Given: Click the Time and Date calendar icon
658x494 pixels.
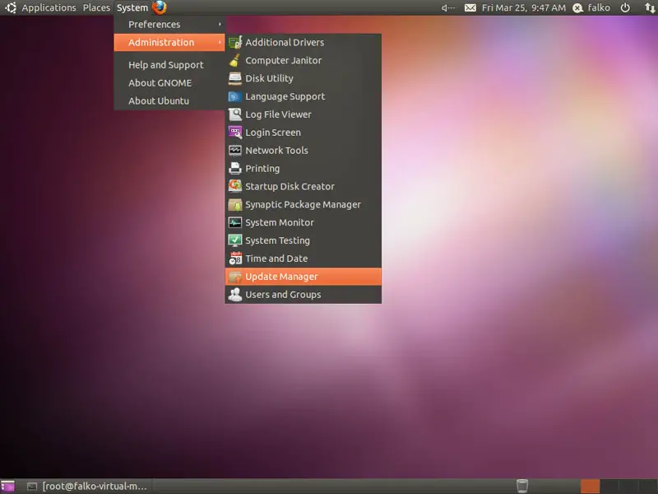Looking at the screenshot, I should (235, 259).
